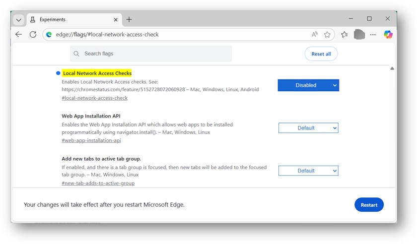Screen dimensions: 418x244
Task: Click the magnifier icon in flag search
Action: [x=76, y=54]
